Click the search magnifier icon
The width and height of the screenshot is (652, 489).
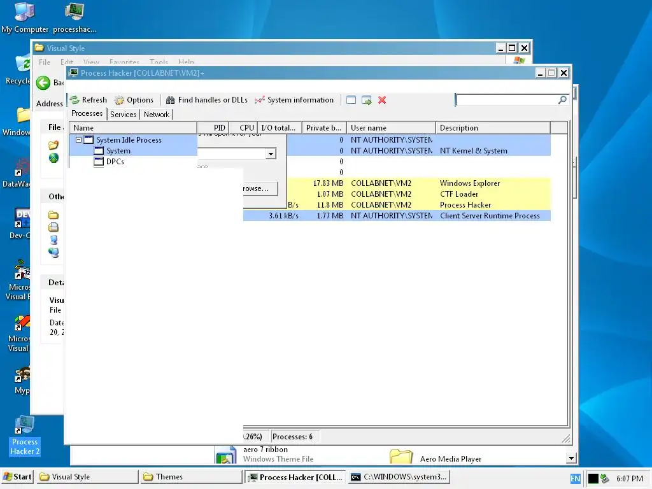[x=562, y=100]
